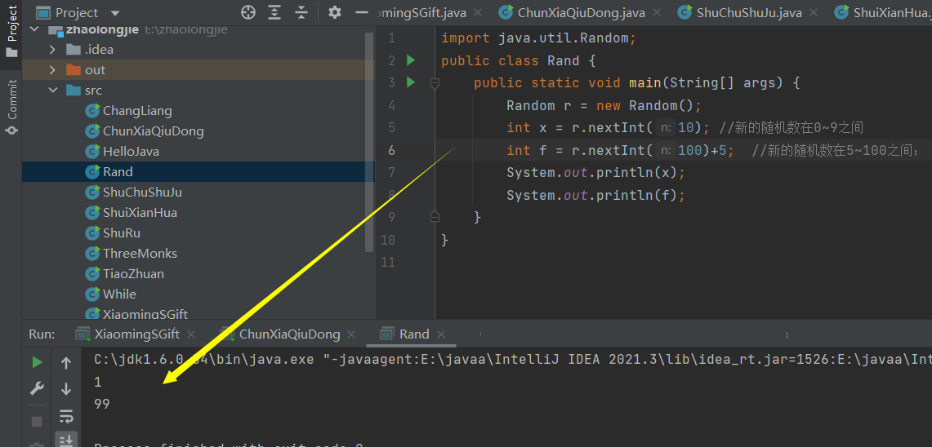The width and height of the screenshot is (932, 447).
Task: Collapse main method with fold marker on line 3
Action: tap(435, 82)
